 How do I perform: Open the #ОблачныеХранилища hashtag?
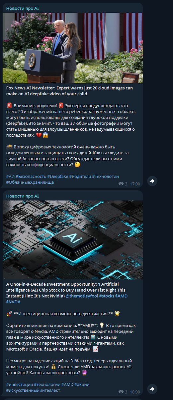[x=30, y=182]
